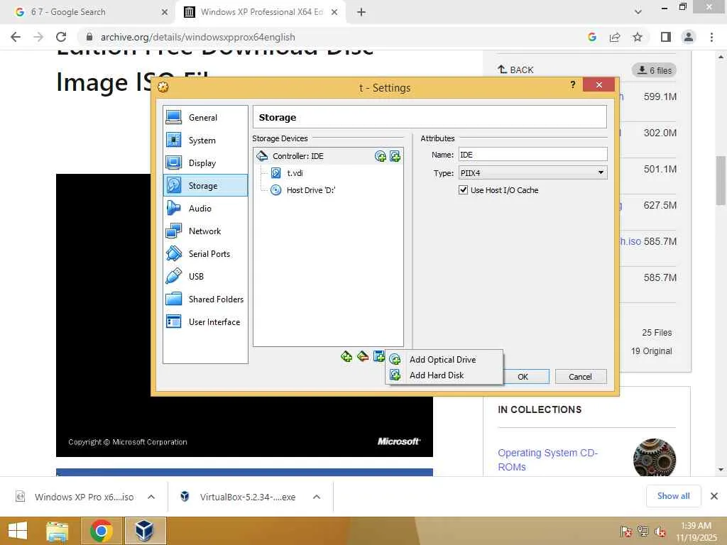Open the tab search chevron in Chrome

coord(638,12)
